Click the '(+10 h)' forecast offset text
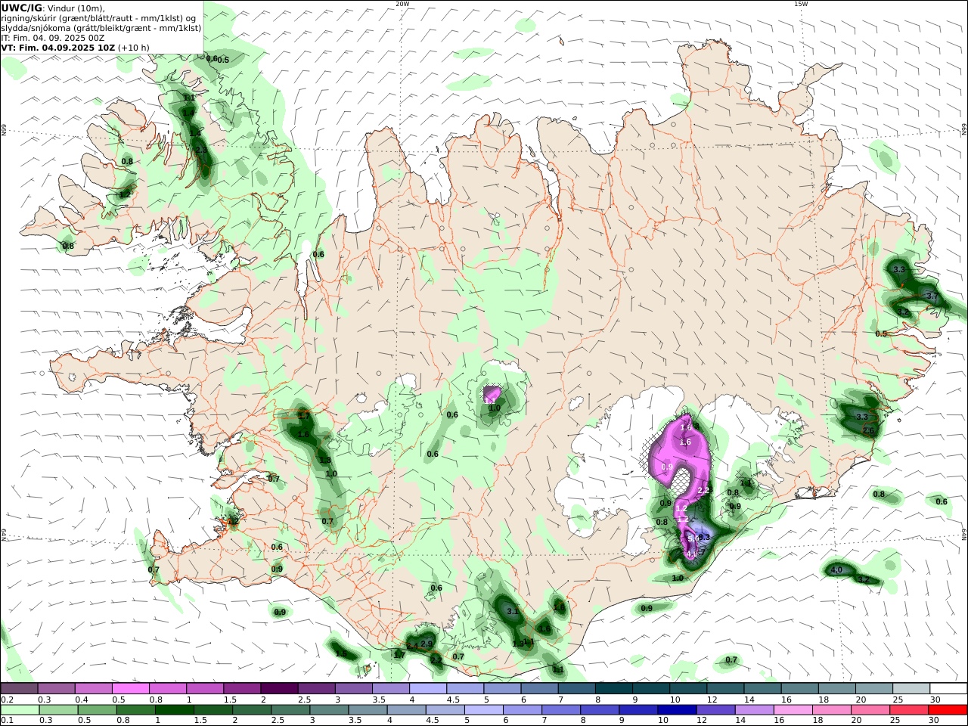The image size is (968, 726). pyautogui.click(x=134, y=48)
